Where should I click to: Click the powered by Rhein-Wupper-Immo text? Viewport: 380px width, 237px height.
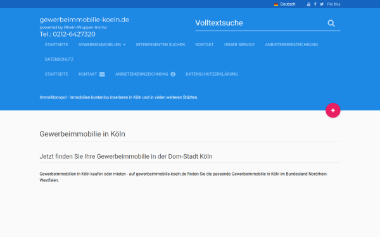pyautogui.click(x=73, y=28)
